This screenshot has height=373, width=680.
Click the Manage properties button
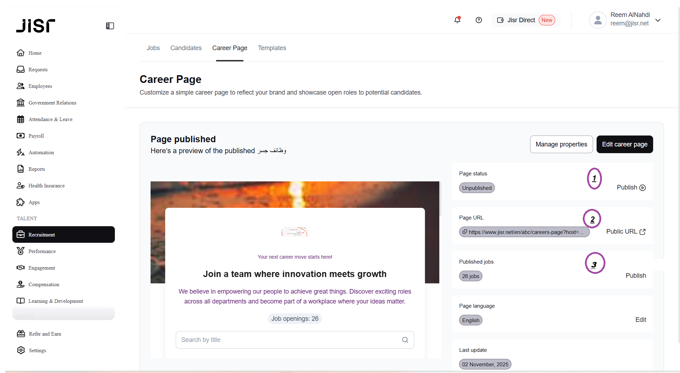[x=561, y=144]
